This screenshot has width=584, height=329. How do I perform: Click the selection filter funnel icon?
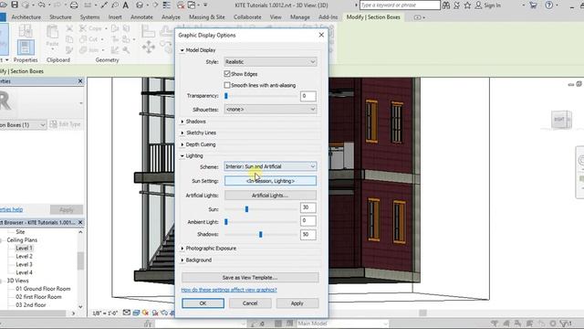[x=565, y=324]
